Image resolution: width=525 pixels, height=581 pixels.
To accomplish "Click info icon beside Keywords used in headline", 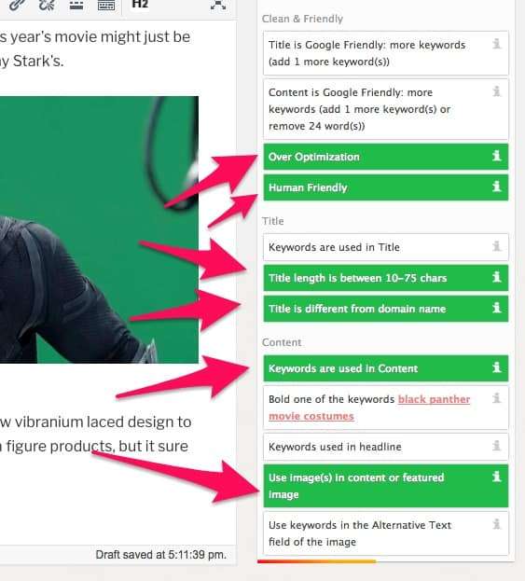I will (x=496, y=446).
